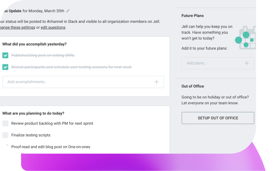Click the Recruit participants strikethrough text
Image resolution: width=278 pixels, height=171 pixels.
tap(71, 67)
